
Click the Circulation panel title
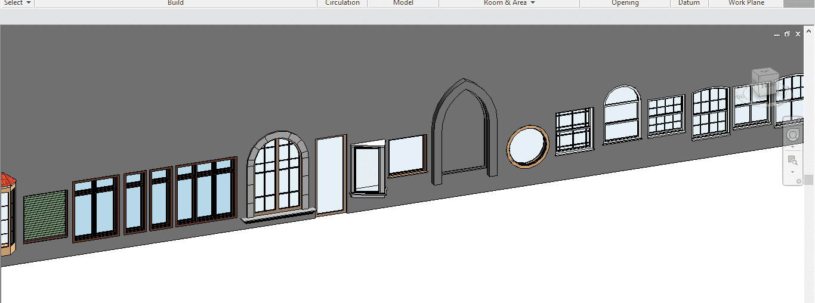click(342, 3)
